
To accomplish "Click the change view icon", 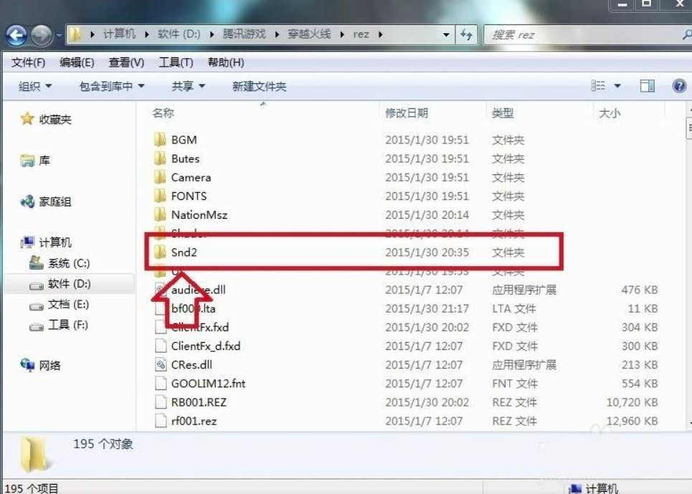I will tap(598, 85).
